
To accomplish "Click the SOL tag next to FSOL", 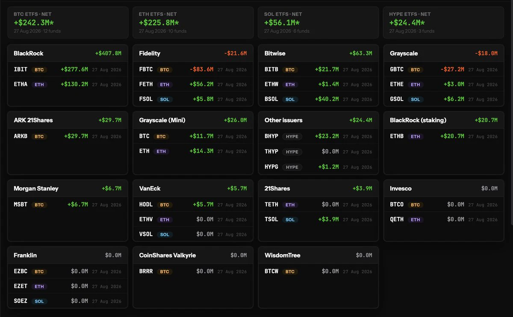I will [x=165, y=99].
